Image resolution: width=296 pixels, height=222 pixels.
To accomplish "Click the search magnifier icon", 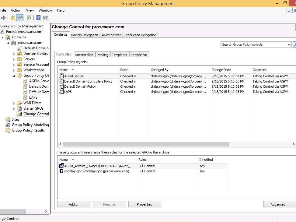I will click(294, 45).
